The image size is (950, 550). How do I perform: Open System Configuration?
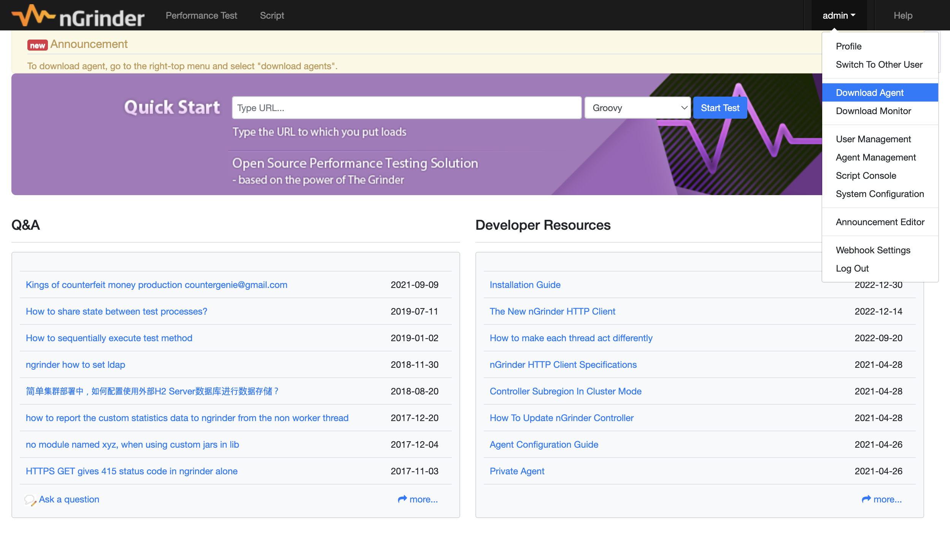tap(880, 194)
